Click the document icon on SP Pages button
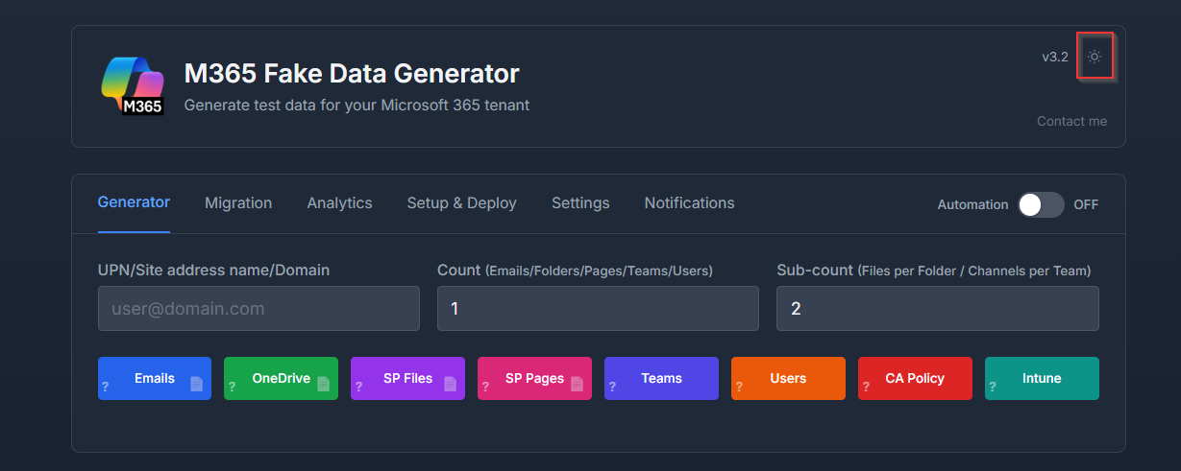 (x=578, y=385)
